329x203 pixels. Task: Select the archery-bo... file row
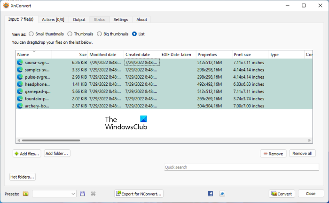click(x=164, y=106)
